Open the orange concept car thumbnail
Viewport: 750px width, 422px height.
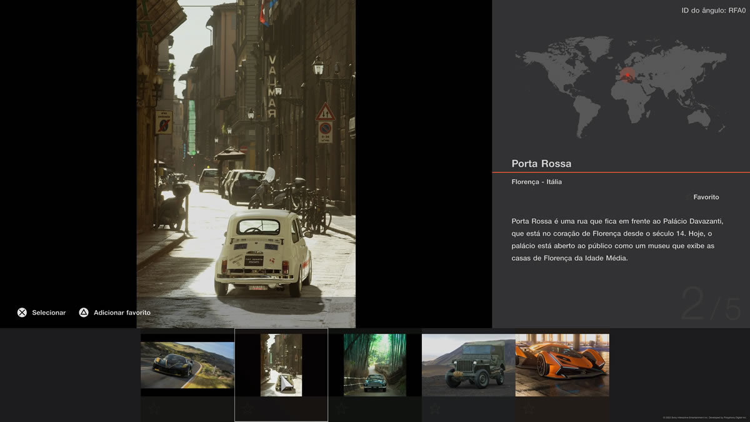[562, 365]
